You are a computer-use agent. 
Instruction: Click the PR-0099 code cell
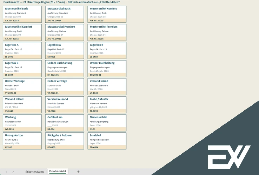pyautogui.click(x=107, y=111)
